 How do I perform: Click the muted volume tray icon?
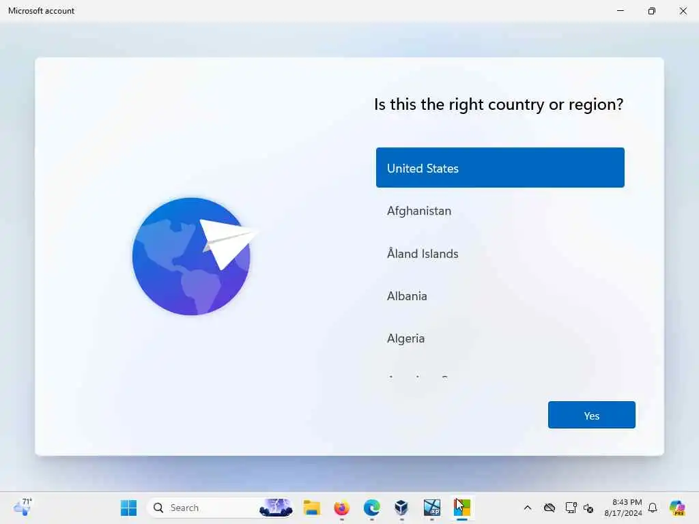pyautogui.click(x=588, y=508)
